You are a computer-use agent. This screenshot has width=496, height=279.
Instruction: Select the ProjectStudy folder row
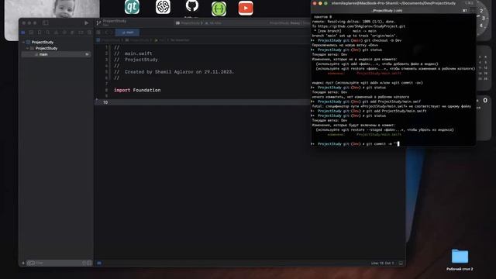pyautogui.click(x=57, y=48)
